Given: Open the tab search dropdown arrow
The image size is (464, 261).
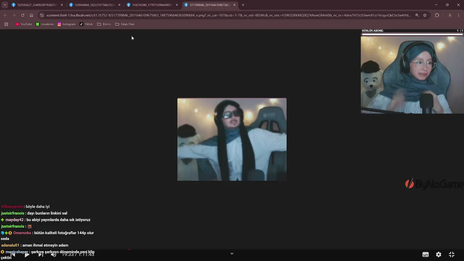Looking at the screenshot, I should click(5, 5).
